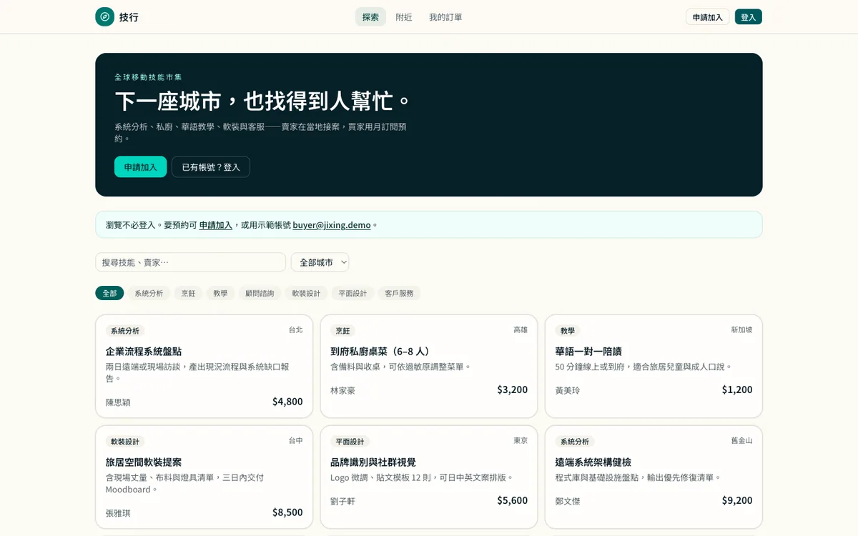Select the 軟裝設計 filter chip

pyautogui.click(x=306, y=293)
